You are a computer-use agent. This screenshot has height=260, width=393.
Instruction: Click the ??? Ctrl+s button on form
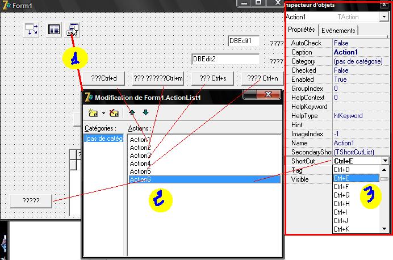click(x=213, y=78)
